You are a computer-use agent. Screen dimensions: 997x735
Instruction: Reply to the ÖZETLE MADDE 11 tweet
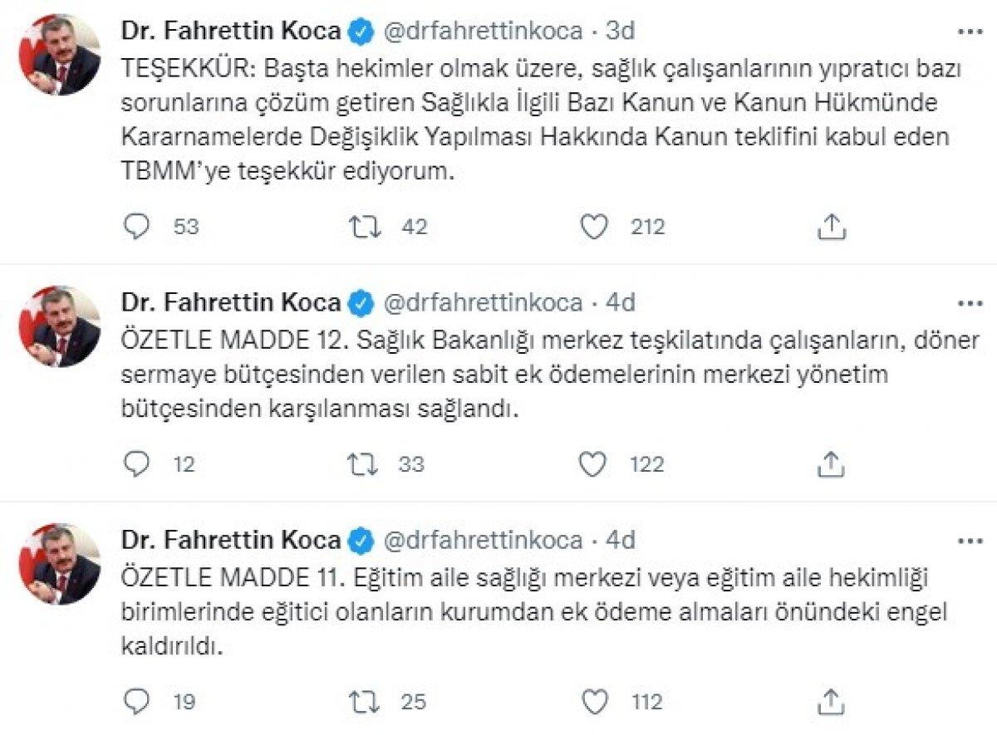139,702
